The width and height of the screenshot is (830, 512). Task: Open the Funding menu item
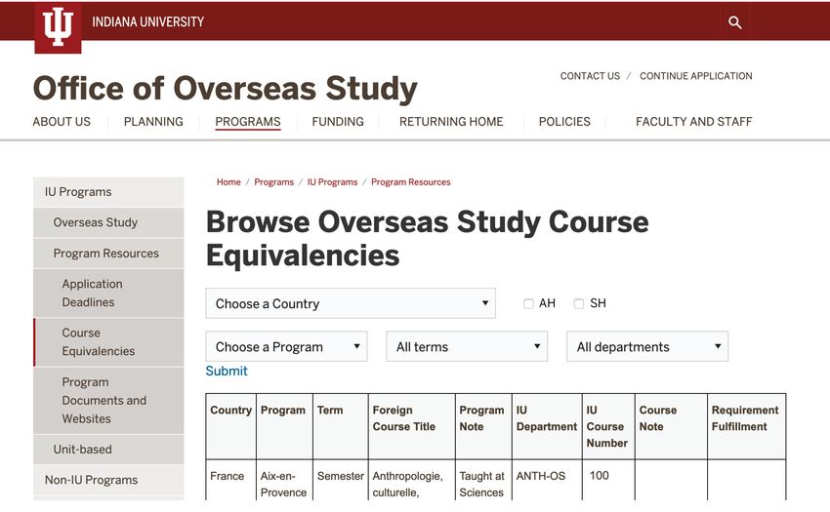(x=338, y=122)
